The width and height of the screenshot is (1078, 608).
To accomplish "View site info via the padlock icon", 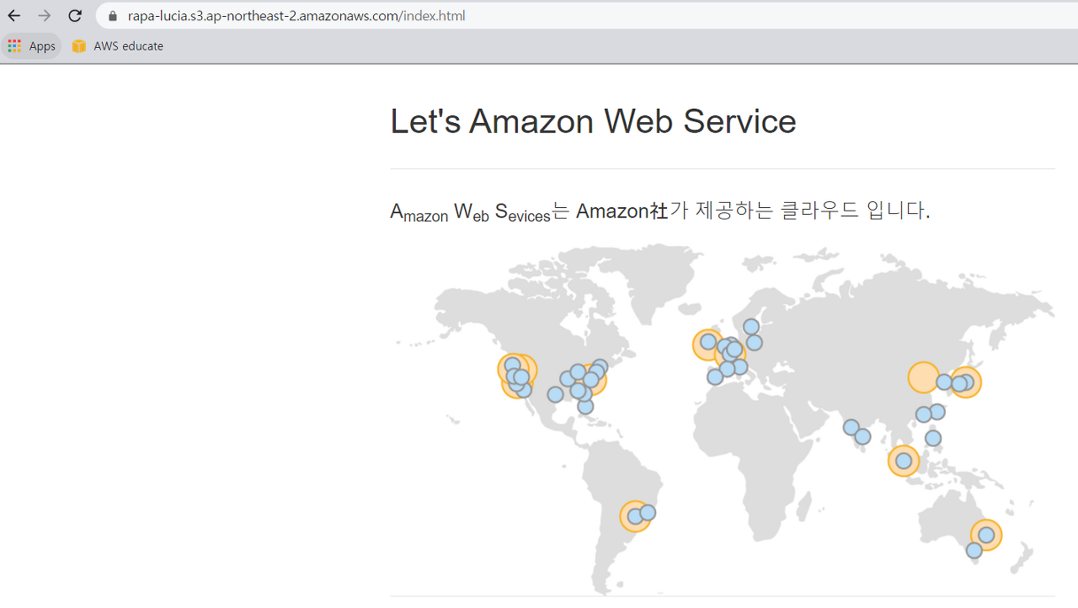I will (113, 16).
